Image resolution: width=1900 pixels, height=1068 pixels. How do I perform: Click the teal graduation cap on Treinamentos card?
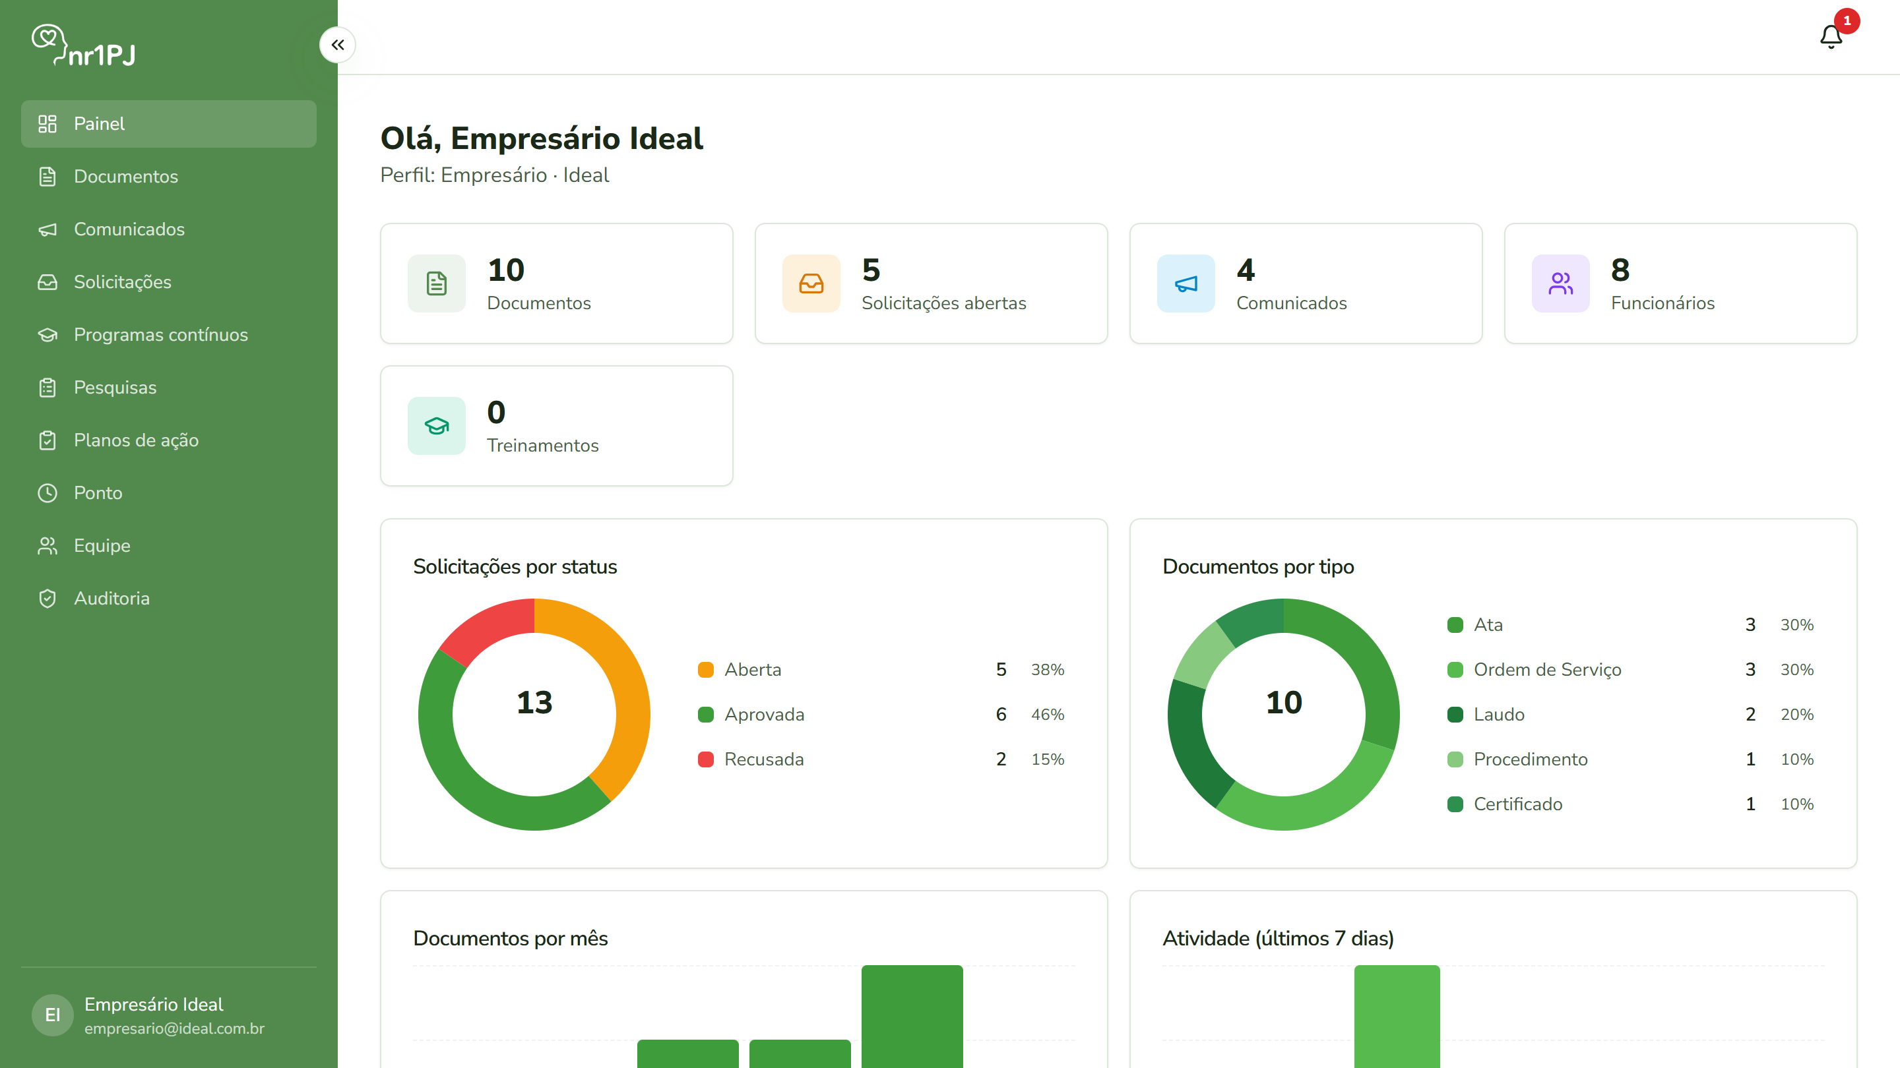click(437, 425)
